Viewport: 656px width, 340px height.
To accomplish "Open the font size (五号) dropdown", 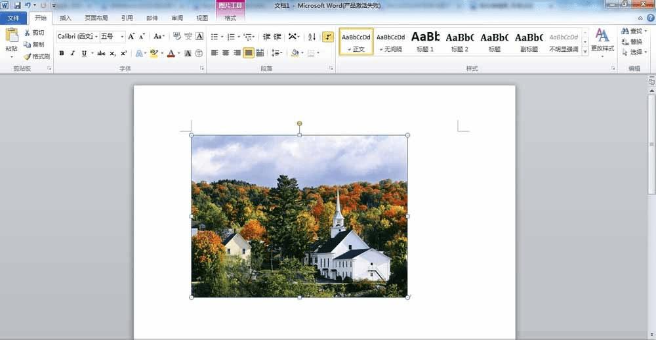I will coord(122,37).
